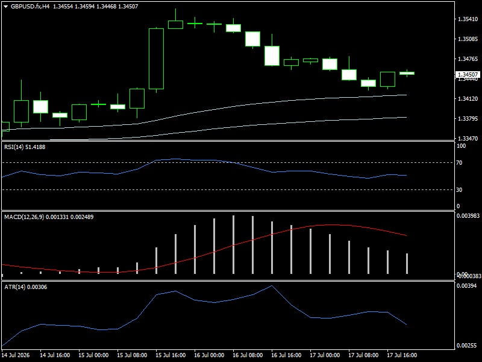The width and height of the screenshot is (482, 362).
Task: Click the ATR scale value 0.00255
Action: (x=466, y=346)
